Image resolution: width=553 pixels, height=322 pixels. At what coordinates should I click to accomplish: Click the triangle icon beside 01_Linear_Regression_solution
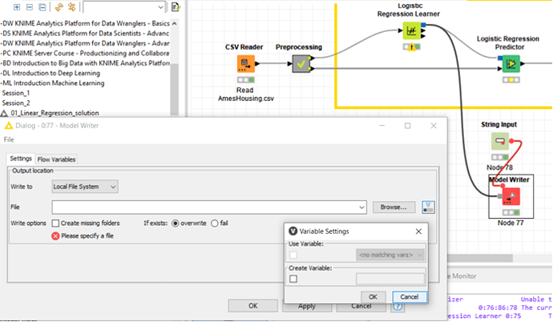(4, 113)
